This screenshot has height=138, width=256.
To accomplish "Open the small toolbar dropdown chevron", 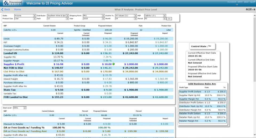I will point(253,10).
